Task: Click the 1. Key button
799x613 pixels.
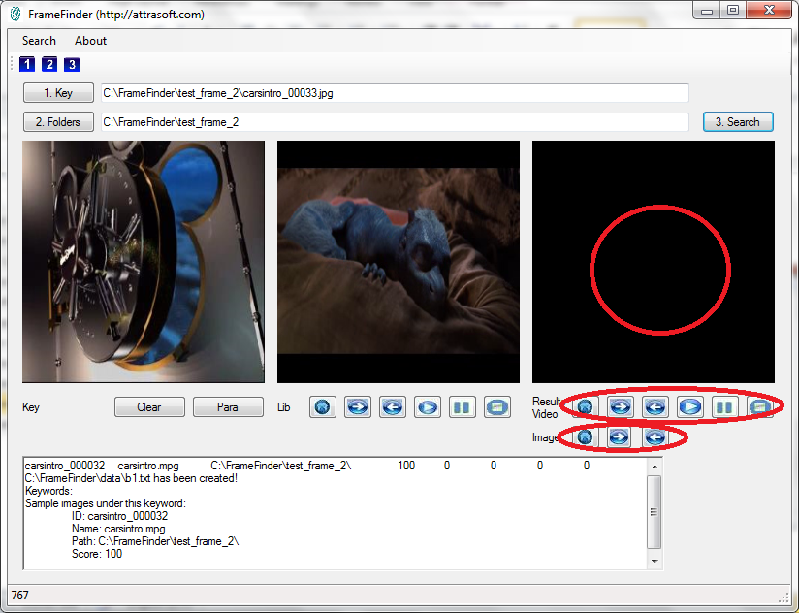Action: [x=58, y=93]
